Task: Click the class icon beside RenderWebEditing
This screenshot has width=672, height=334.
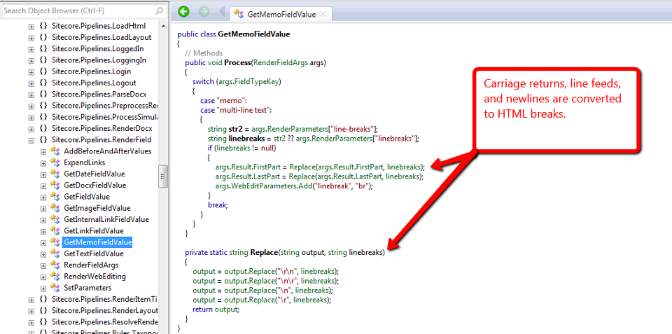Action: coord(55,276)
